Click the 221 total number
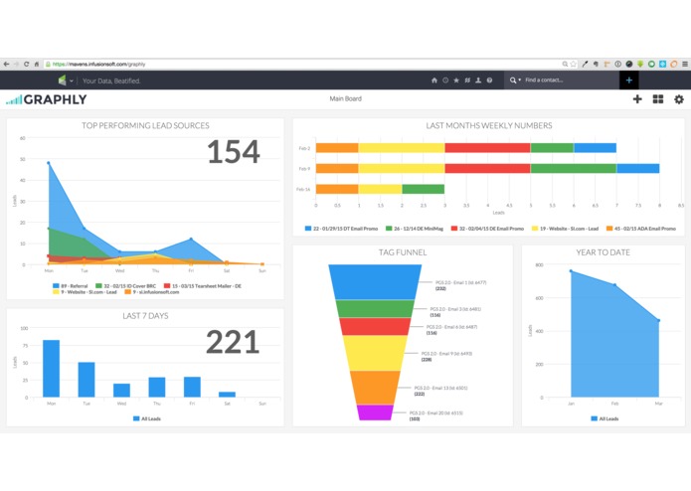This screenshot has height=491, width=691. pyautogui.click(x=233, y=342)
